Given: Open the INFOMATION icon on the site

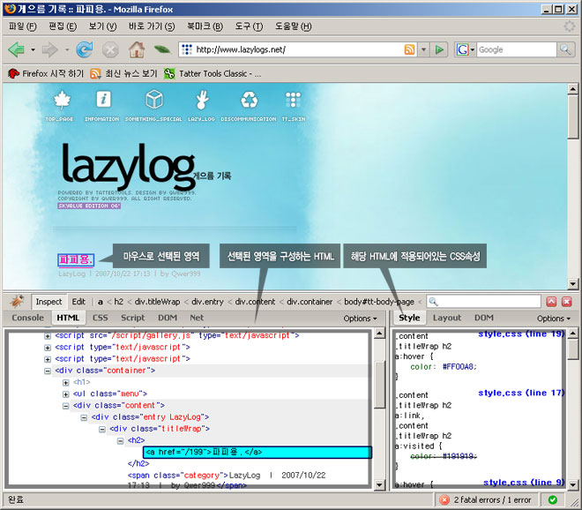Looking at the screenshot, I should (103, 100).
